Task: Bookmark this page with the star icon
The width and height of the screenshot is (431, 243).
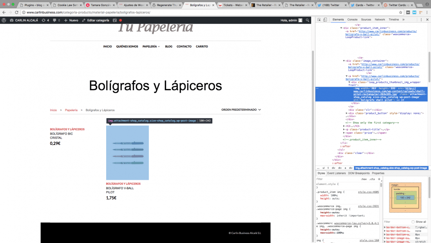Action: pyautogui.click(x=400, y=13)
